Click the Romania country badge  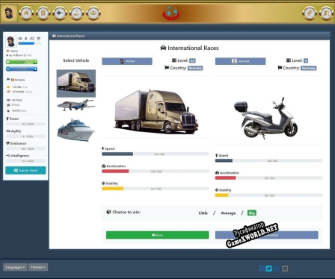[x=195, y=68]
